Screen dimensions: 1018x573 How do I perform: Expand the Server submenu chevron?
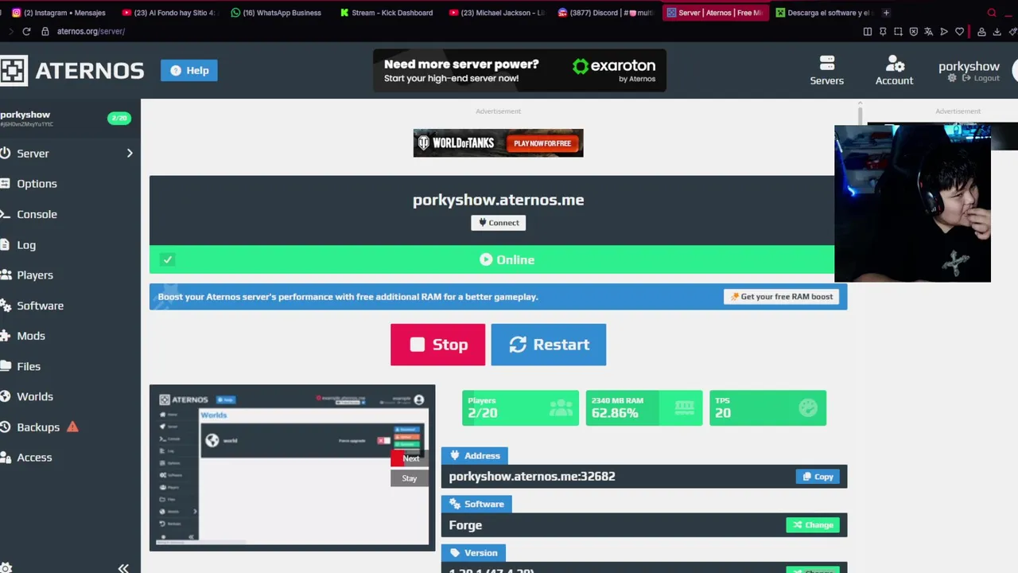[x=130, y=154]
